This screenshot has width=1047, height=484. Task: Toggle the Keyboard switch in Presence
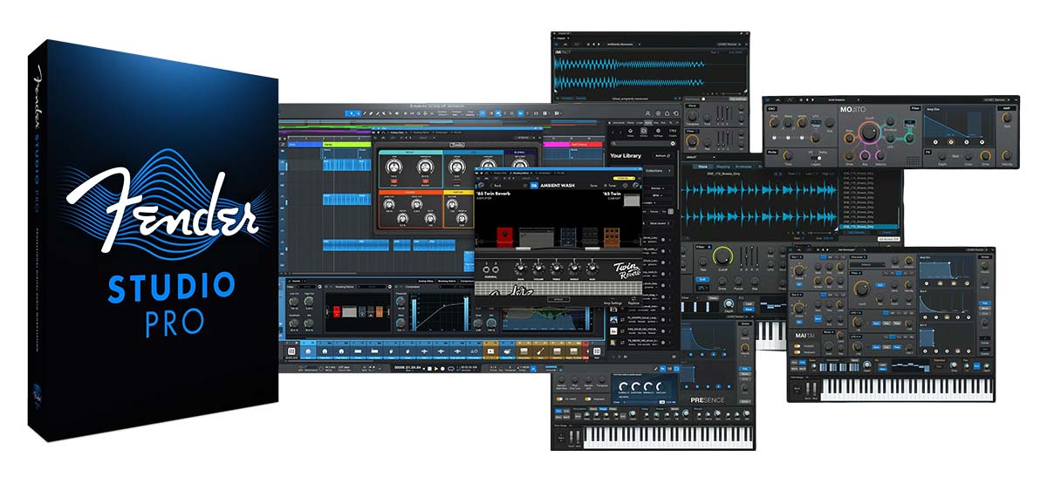(588, 399)
